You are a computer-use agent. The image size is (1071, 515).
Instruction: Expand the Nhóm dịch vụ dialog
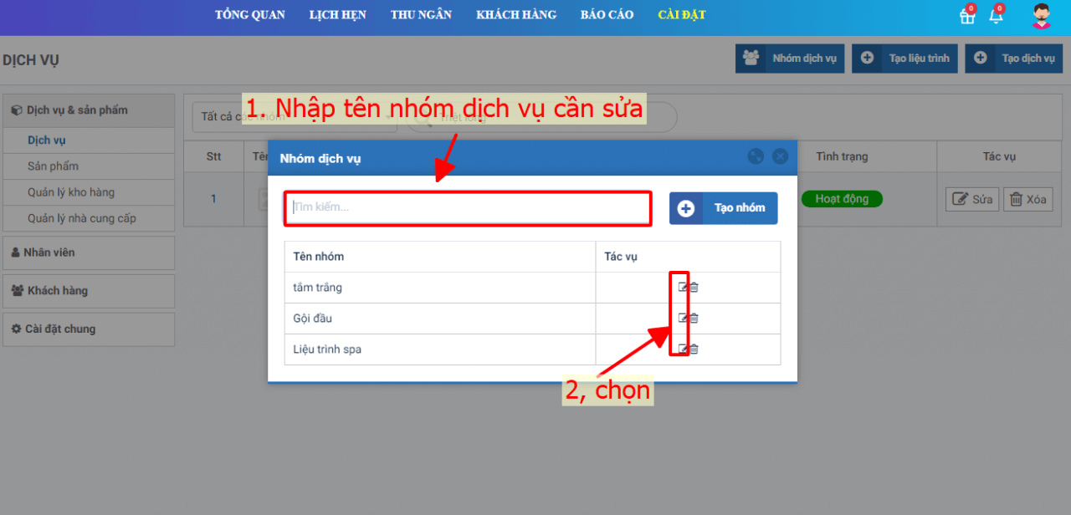pyautogui.click(x=756, y=156)
